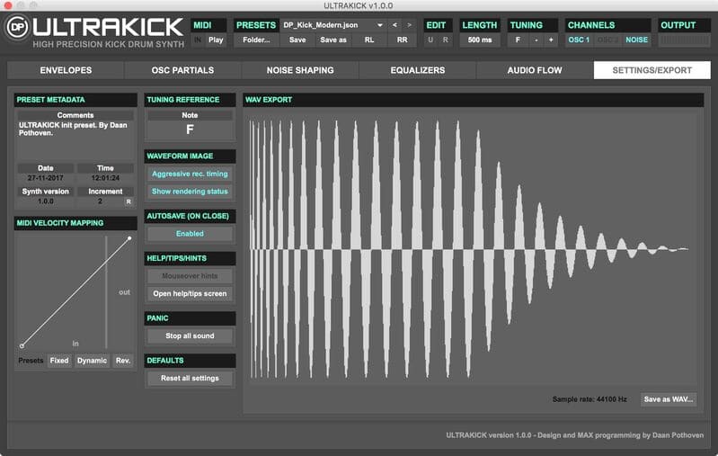Go to previous preset with < arrow
The height and width of the screenshot is (456, 718).
click(x=394, y=25)
